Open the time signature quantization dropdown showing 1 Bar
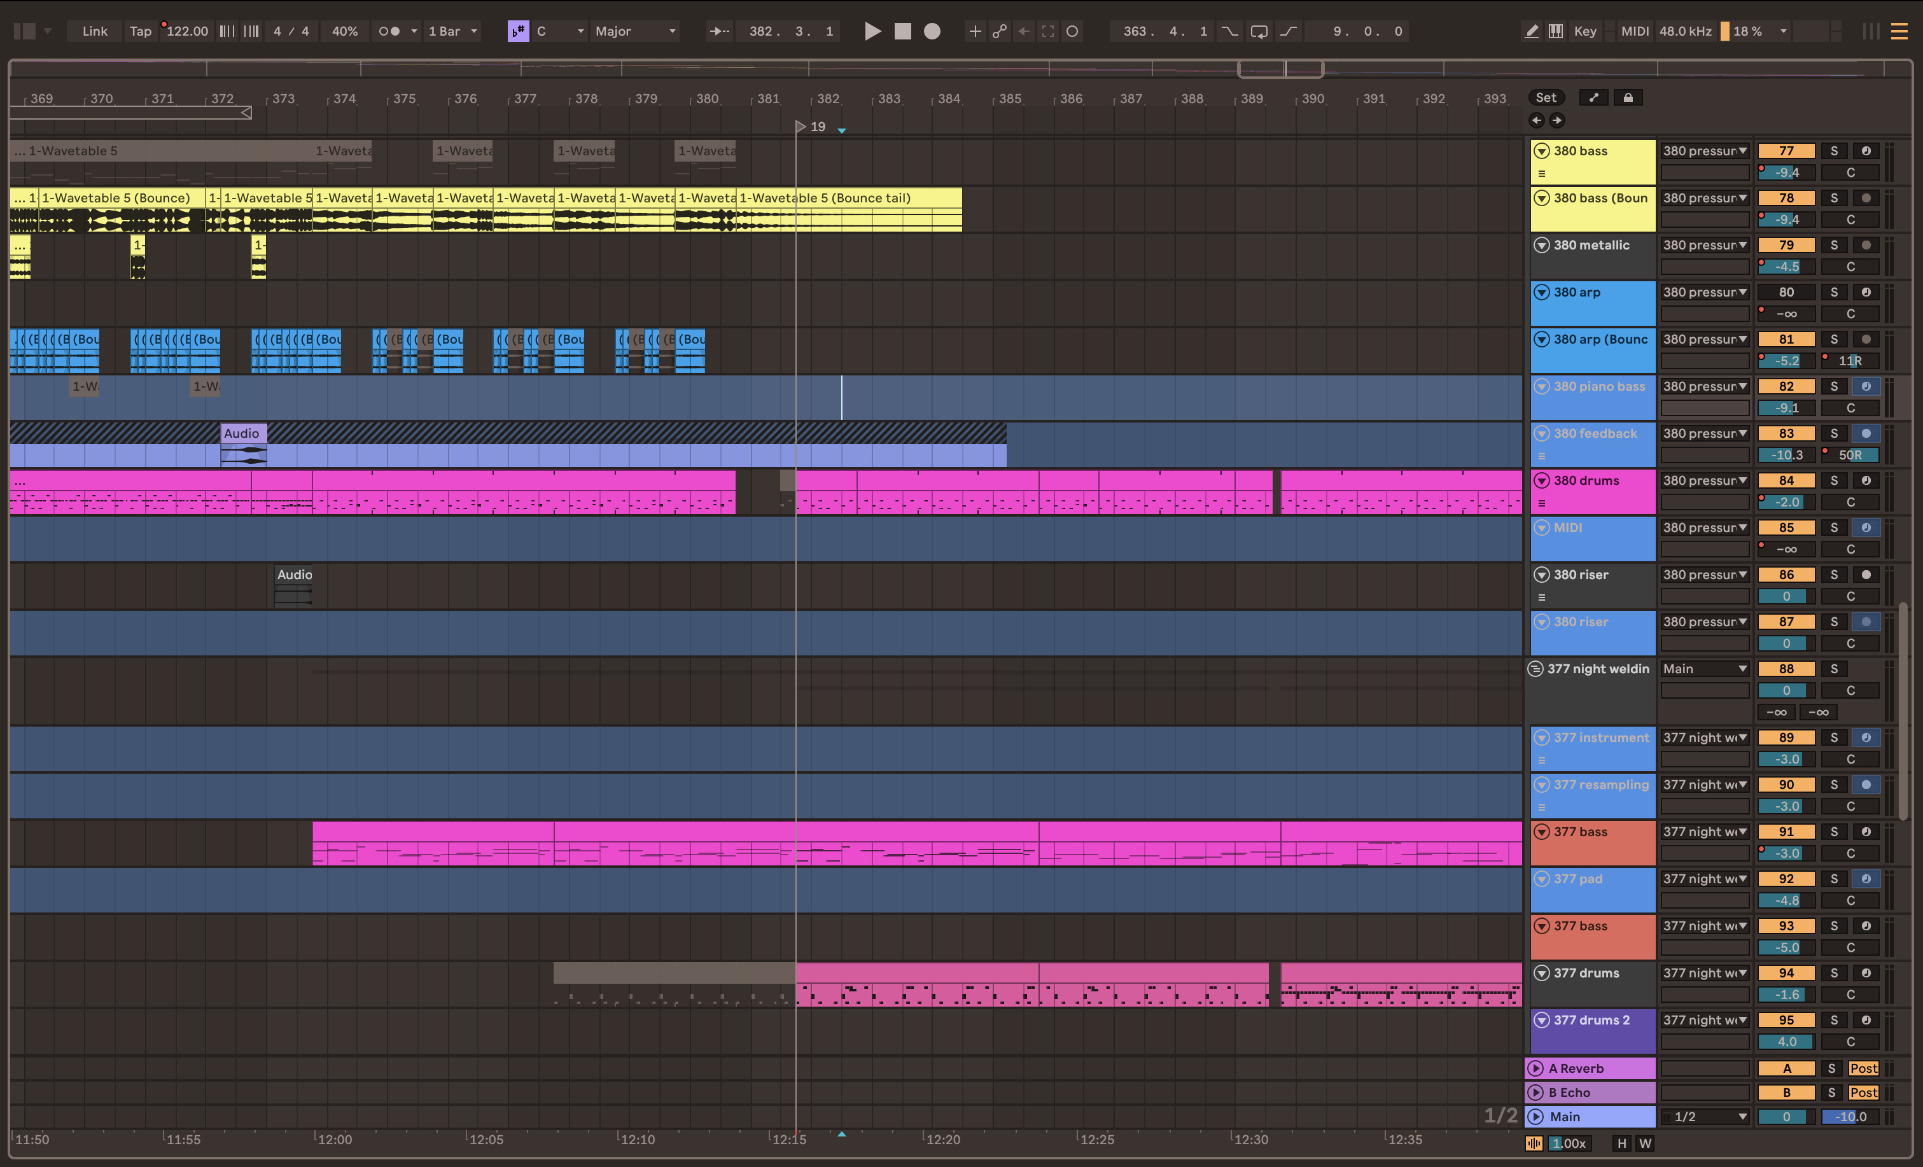Viewport: 1923px width, 1167px height. (x=452, y=31)
